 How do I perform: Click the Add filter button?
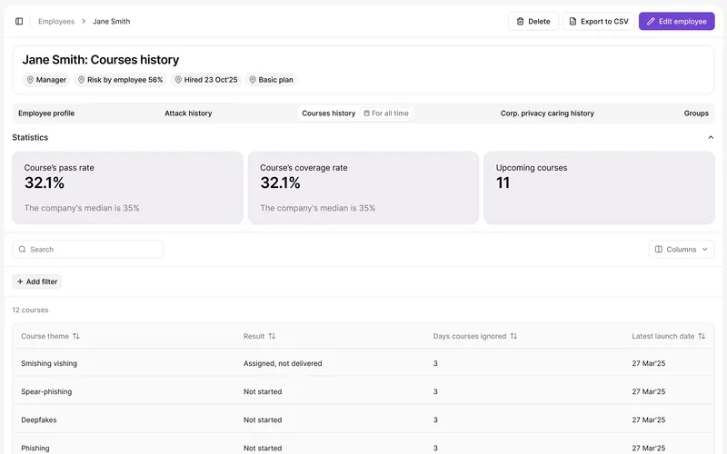pyautogui.click(x=36, y=281)
